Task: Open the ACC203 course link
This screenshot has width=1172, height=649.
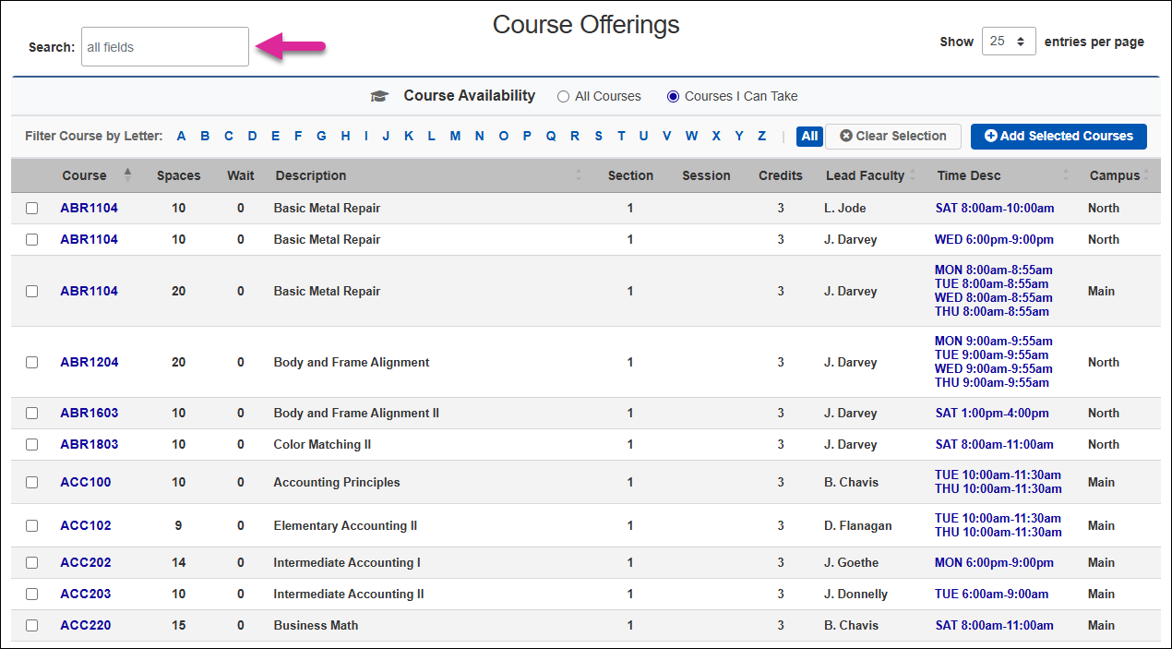Action: click(86, 594)
